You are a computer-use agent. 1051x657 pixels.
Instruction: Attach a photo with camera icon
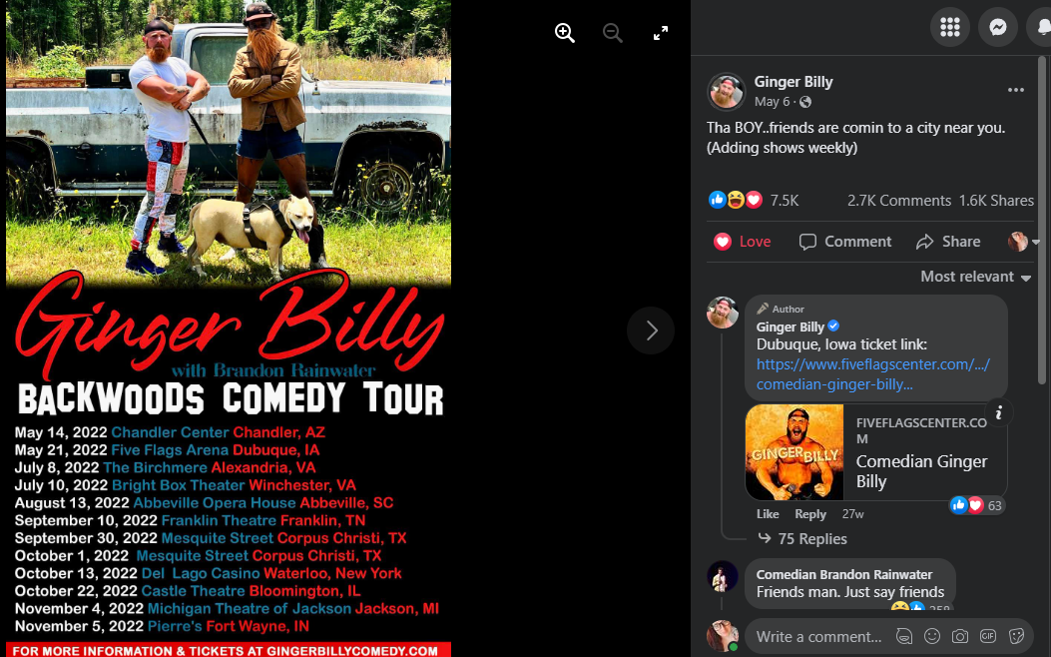[x=960, y=636]
